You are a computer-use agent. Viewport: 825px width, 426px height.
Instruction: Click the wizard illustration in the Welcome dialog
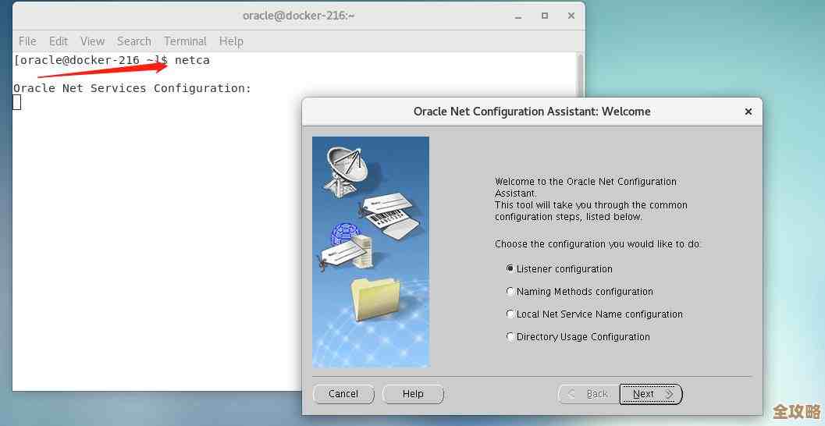coord(371,252)
